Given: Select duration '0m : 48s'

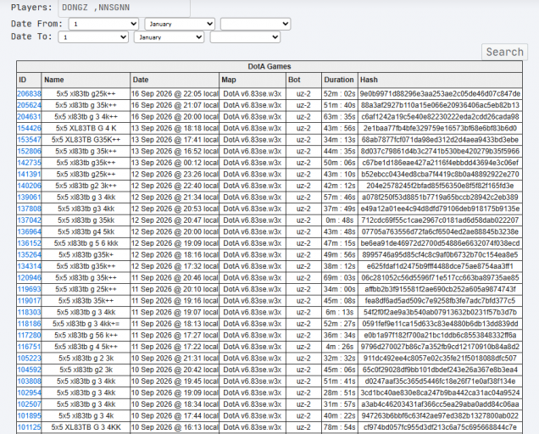Looking at the screenshot, I should (x=340, y=220).
